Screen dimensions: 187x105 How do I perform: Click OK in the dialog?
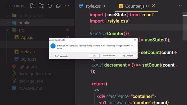[x=94, y=56]
